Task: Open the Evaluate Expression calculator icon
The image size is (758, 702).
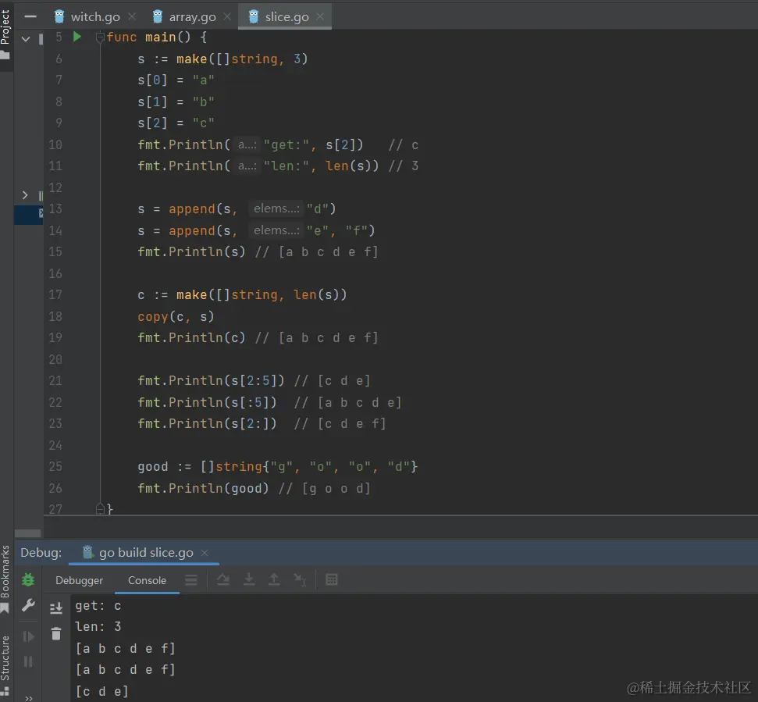Action: pyautogui.click(x=332, y=579)
